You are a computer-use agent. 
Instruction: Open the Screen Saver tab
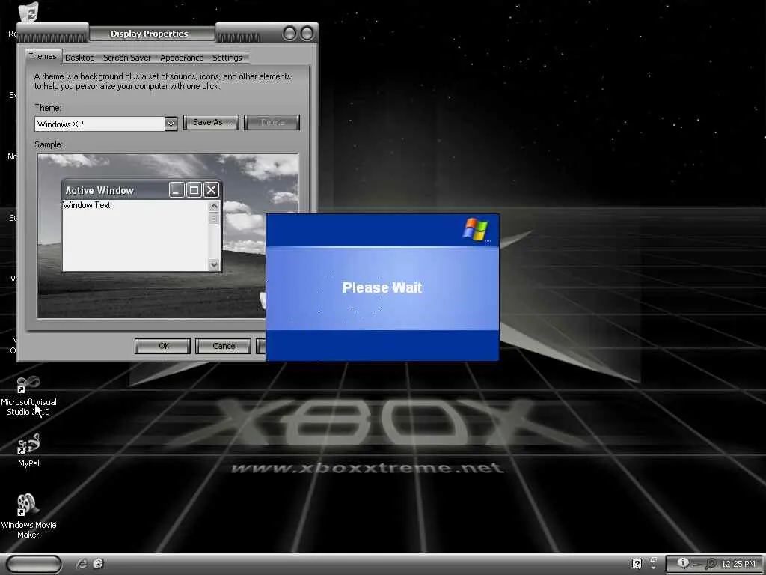click(x=127, y=58)
